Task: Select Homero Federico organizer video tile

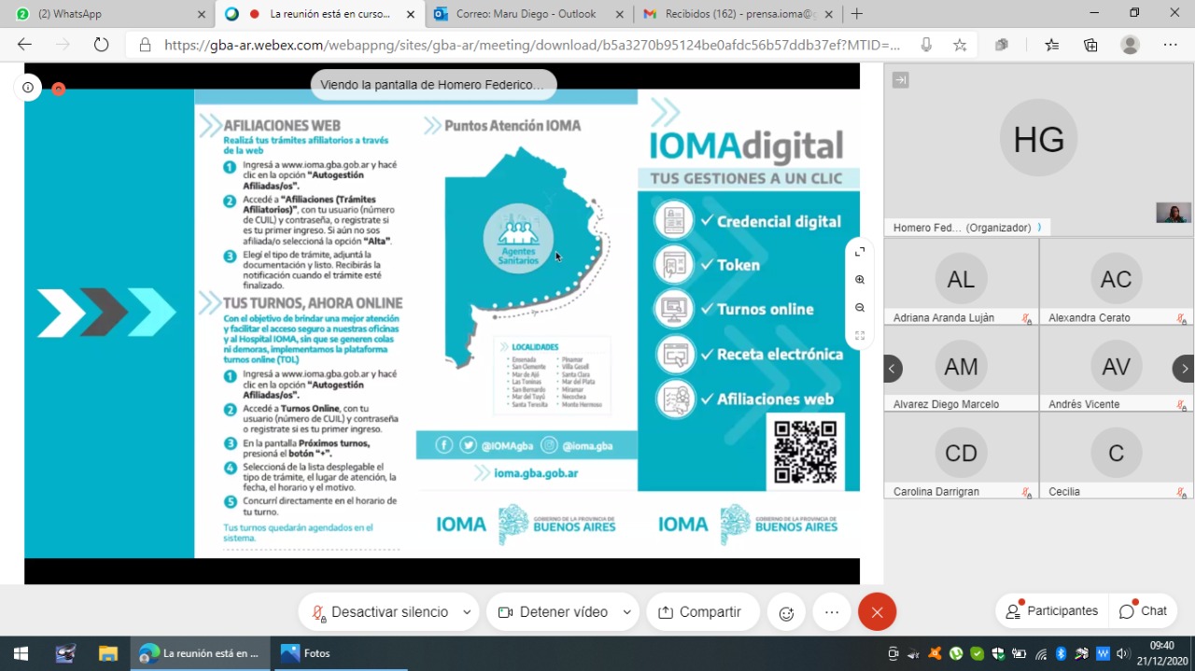Action: [1039, 150]
